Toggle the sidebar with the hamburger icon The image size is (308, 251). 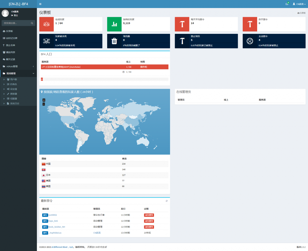[x=40, y=4]
